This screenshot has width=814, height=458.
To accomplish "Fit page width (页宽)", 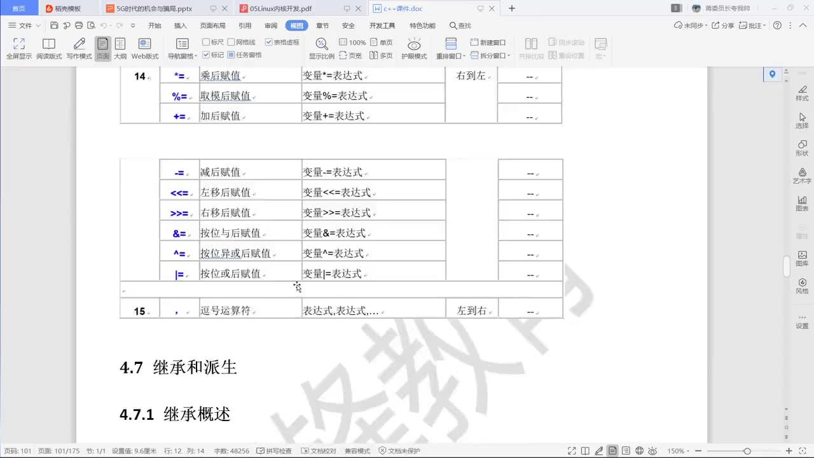I will pos(350,55).
